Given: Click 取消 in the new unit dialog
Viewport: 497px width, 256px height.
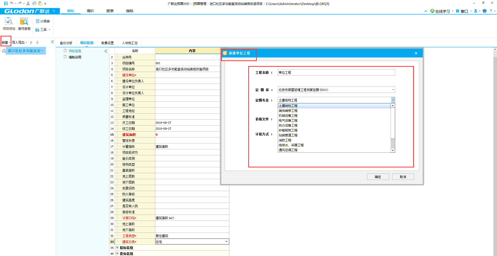Looking at the screenshot, I should [403, 177].
